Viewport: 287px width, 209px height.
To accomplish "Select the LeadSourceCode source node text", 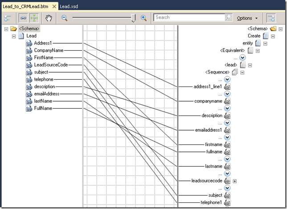I will click(x=51, y=65).
